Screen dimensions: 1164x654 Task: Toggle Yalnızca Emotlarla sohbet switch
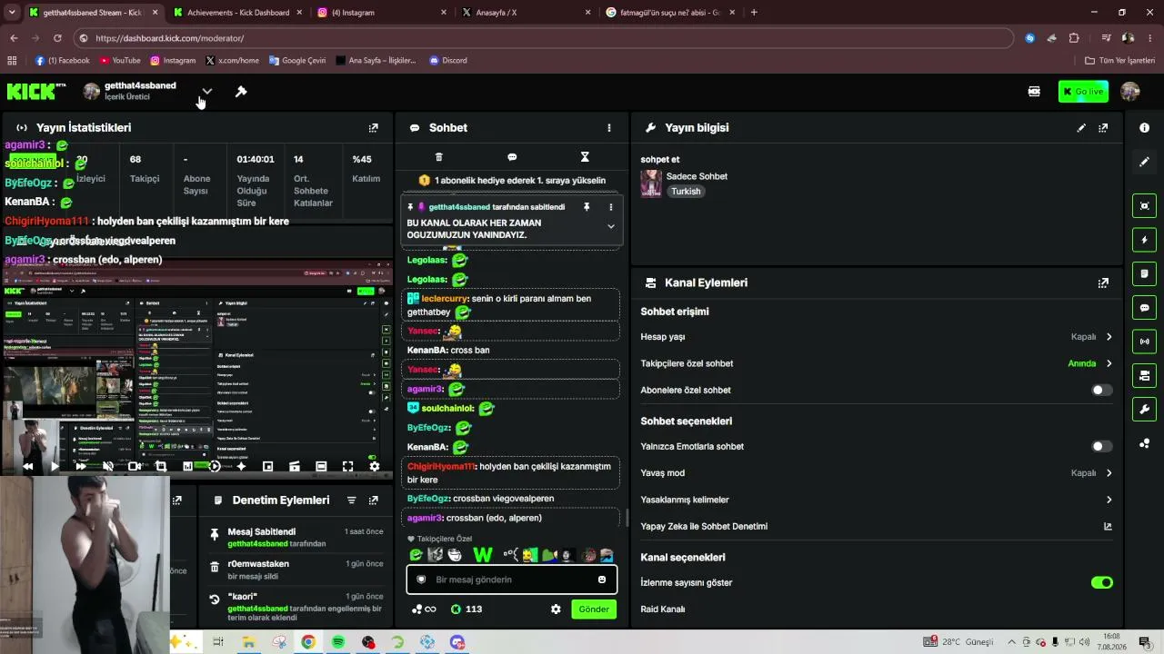[1101, 447]
